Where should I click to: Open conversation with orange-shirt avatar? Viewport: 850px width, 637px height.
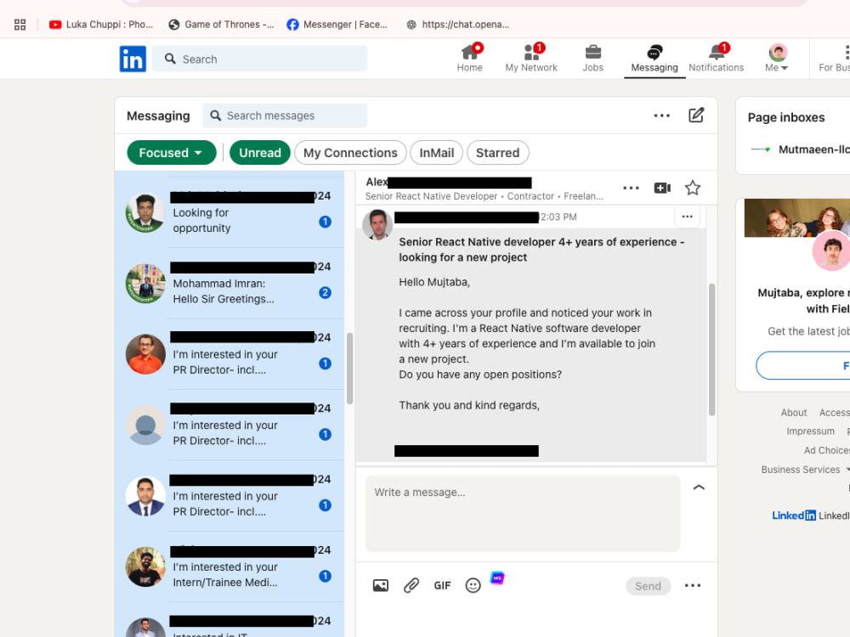[229, 354]
